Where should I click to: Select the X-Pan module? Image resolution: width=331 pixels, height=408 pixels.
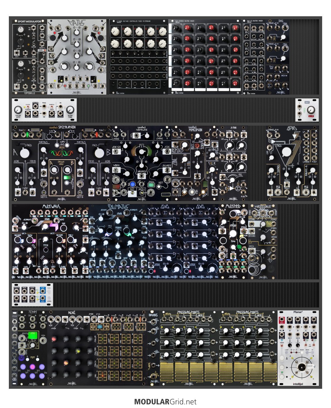[233, 163]
